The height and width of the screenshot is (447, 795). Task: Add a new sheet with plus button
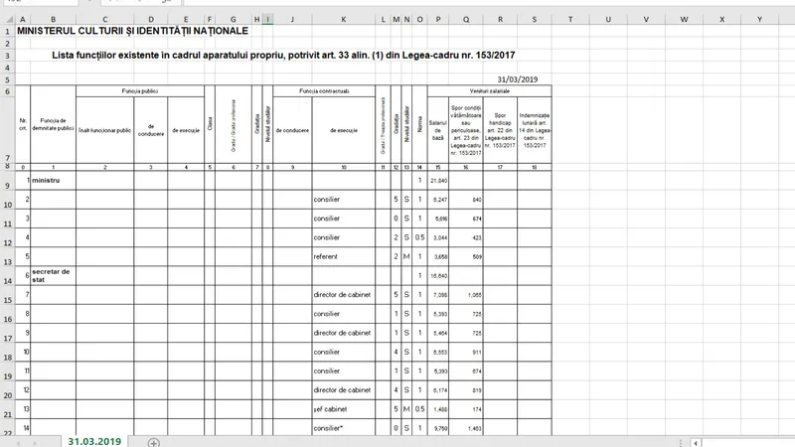point(154,442)
